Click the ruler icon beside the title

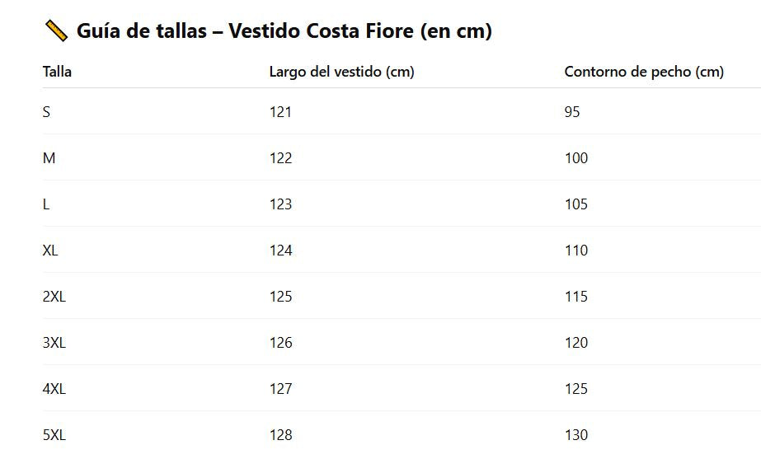[x=56, y=31]
